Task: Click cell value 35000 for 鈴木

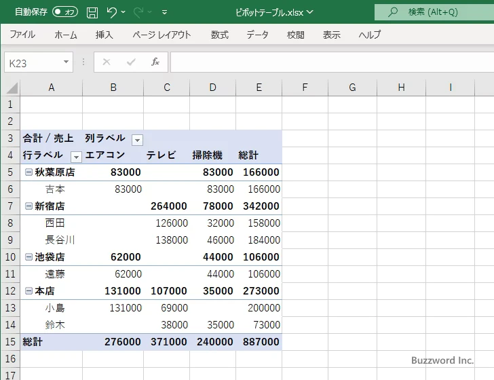Action: 221,325
